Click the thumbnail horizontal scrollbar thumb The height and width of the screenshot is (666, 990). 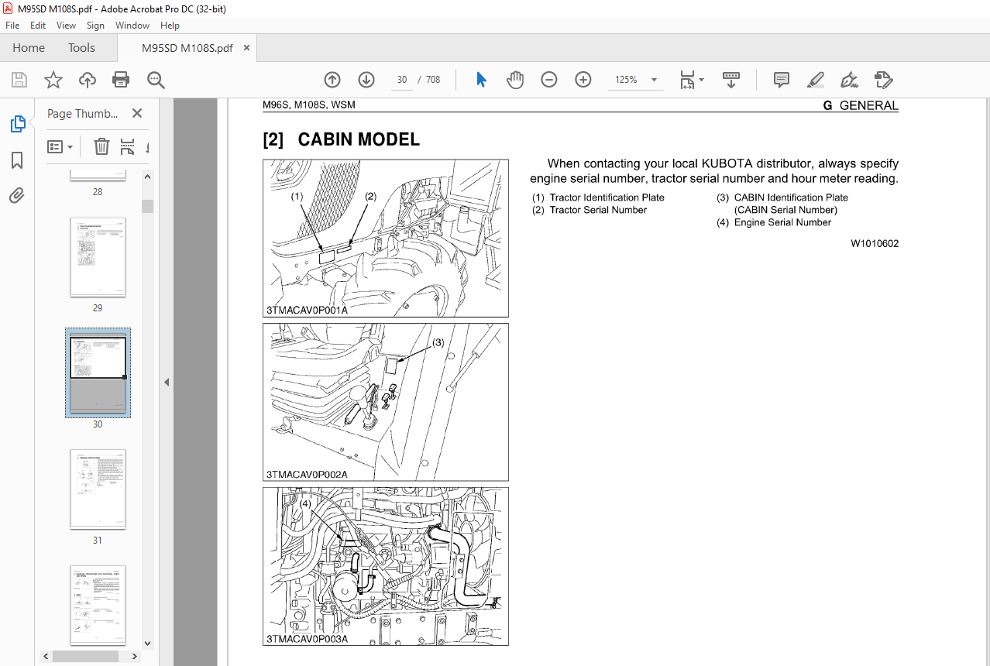(87, 656)
